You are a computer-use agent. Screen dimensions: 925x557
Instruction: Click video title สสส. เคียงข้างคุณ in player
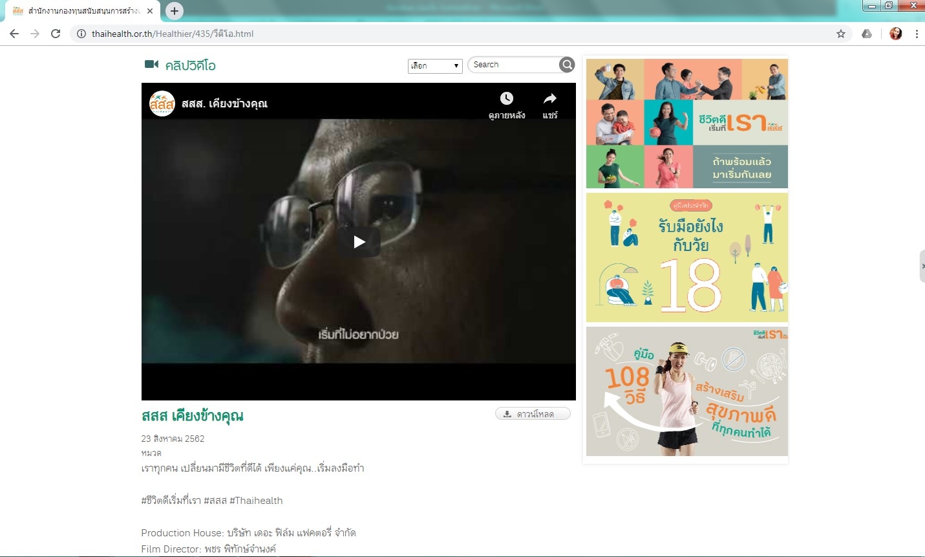224,104
